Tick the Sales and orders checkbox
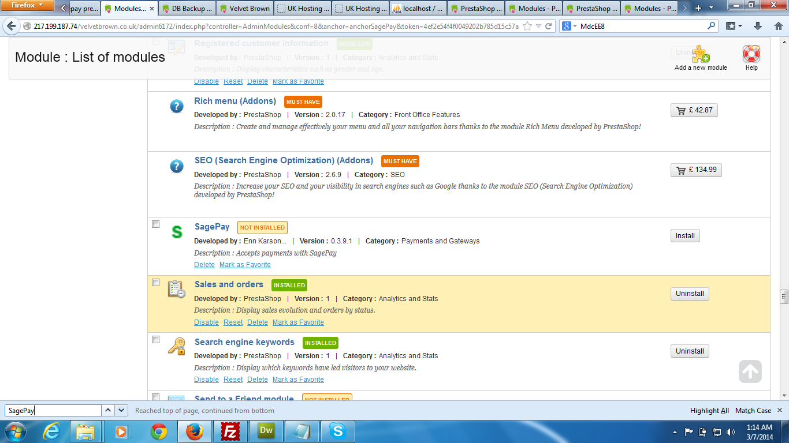 (155, 282)
